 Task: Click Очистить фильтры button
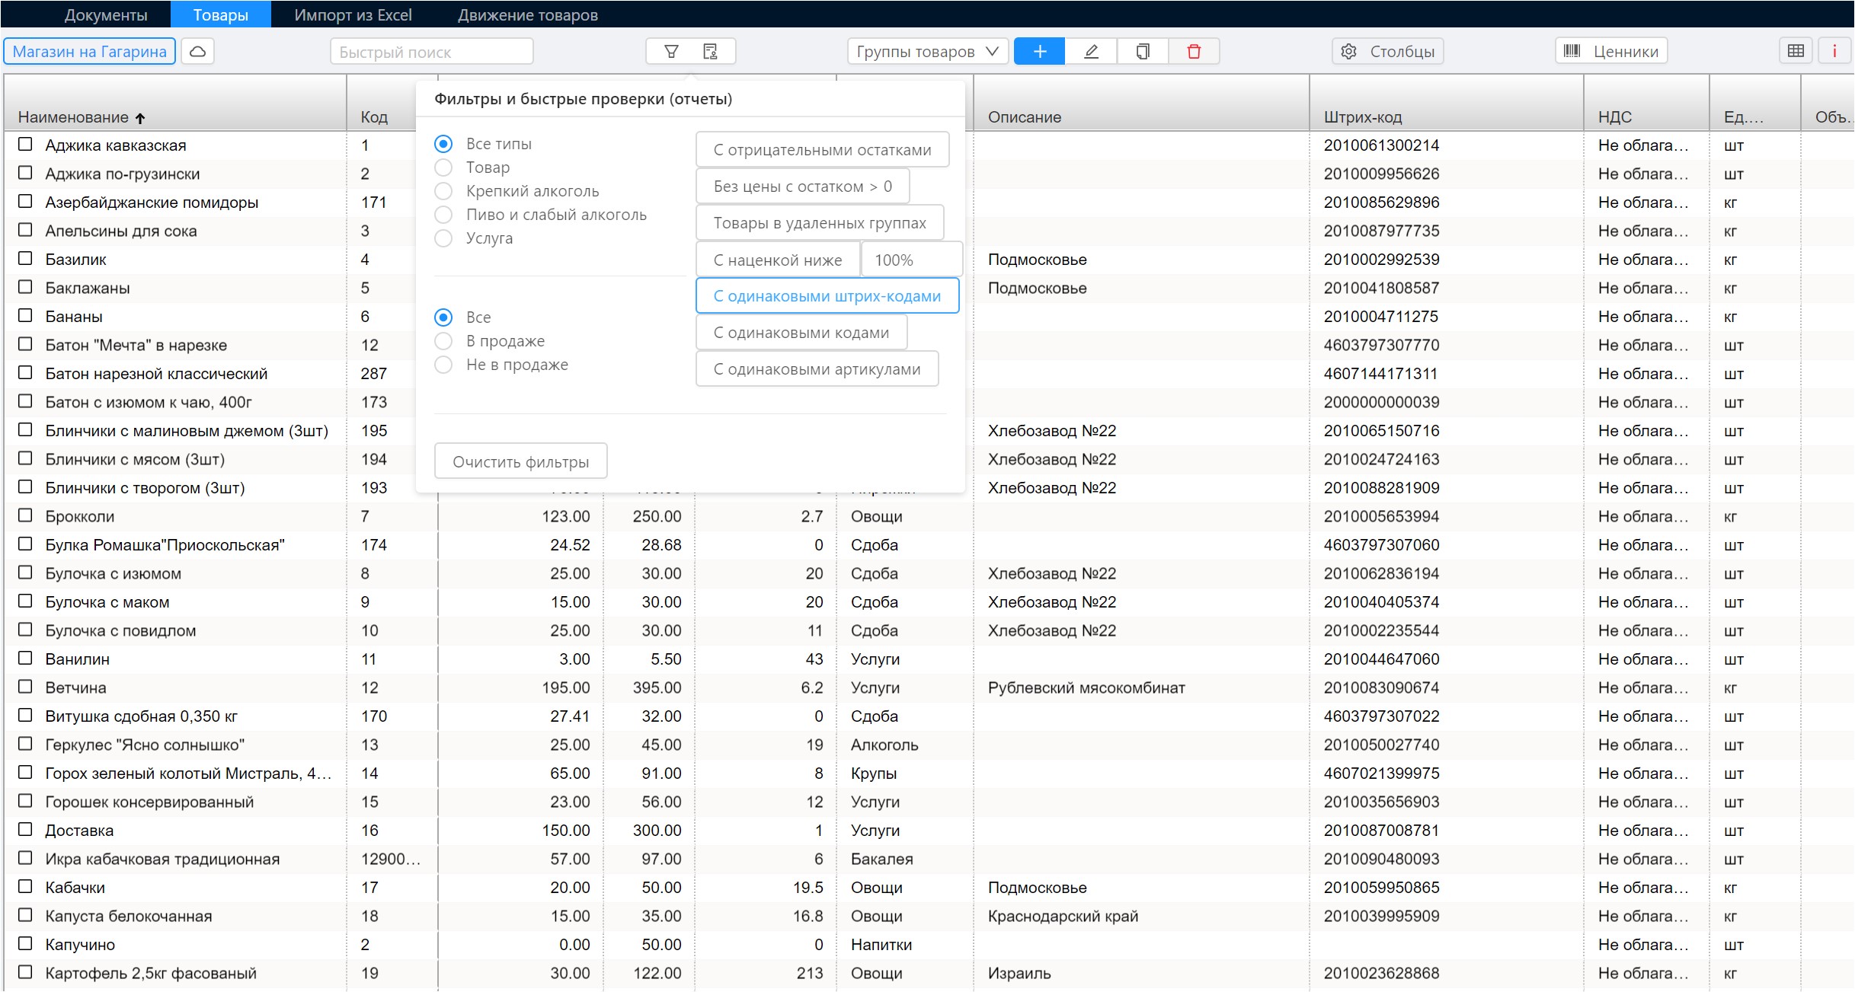[x=521, y=461]
